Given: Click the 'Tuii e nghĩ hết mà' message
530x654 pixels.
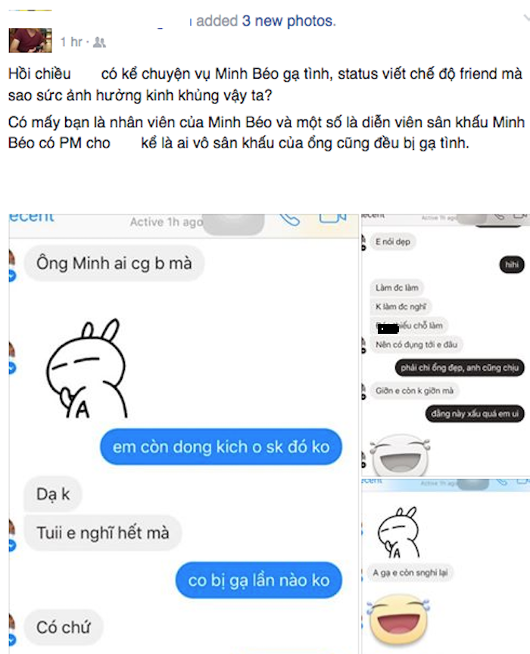Looking at the screenshot, I should click(103, 533).
